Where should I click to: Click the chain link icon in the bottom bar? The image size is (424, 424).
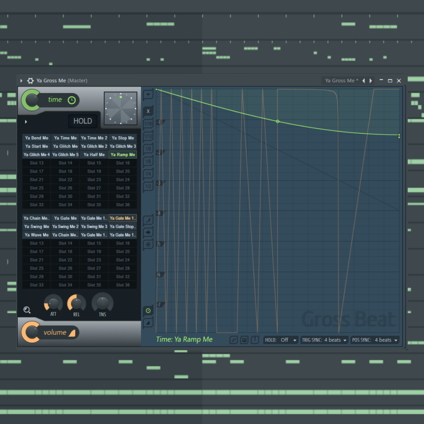[234, 340]
